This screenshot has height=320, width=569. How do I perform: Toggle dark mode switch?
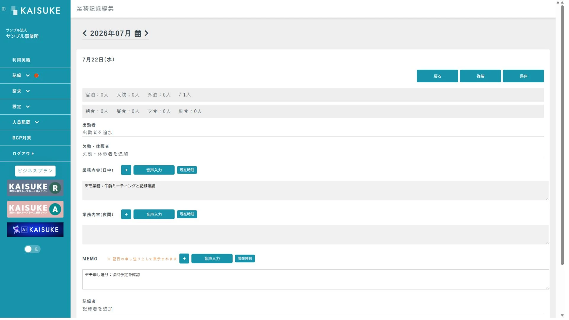pos(32,249)
